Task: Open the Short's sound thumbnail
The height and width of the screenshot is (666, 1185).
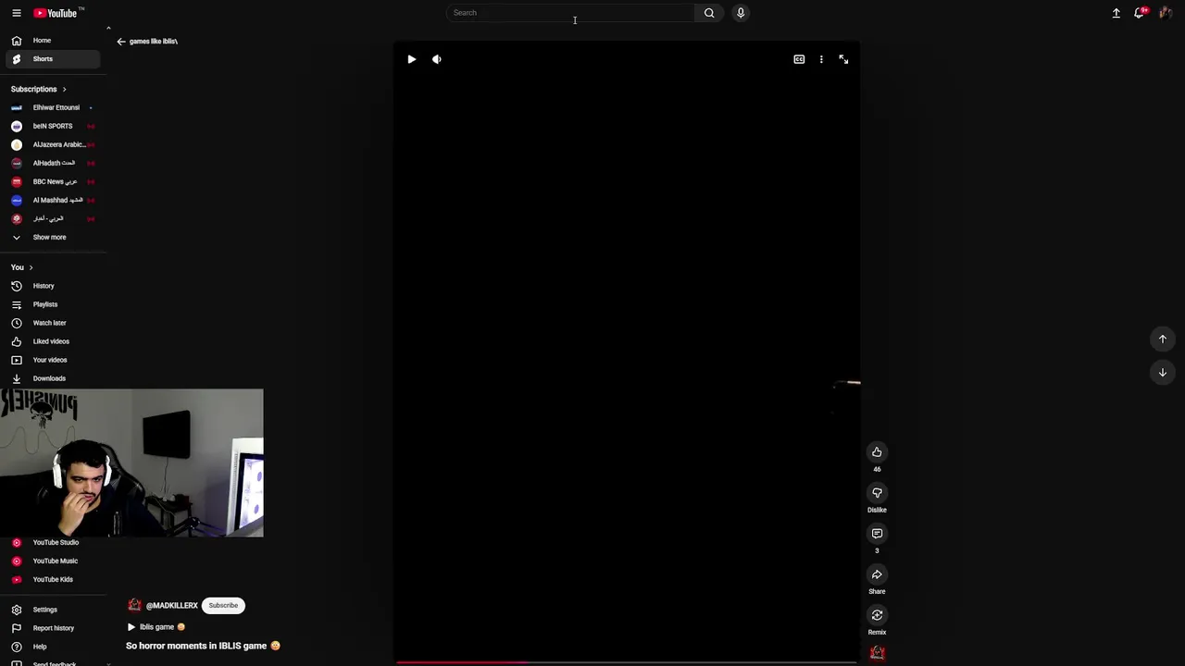Action: (877, 653)
